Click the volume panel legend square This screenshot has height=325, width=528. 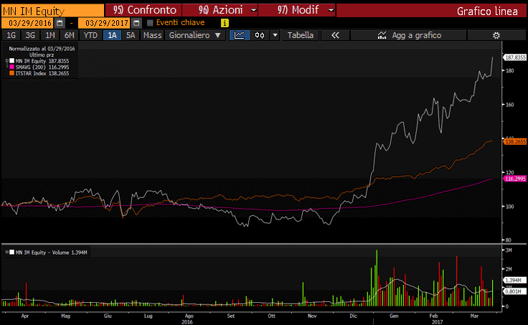pyautogui.click(x=9, y=252)
